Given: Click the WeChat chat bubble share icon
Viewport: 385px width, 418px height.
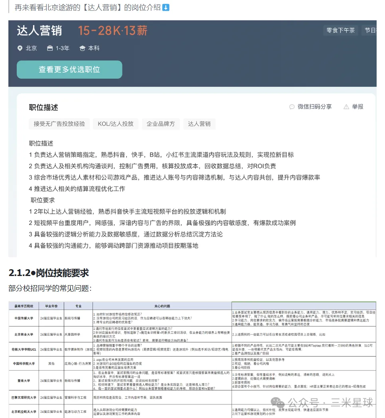Looking at the screenshot, I should click(x=292, y=107).
